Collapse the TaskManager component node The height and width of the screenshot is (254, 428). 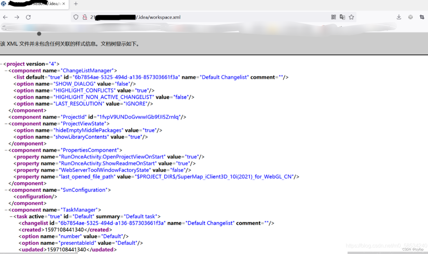(6, 210)
